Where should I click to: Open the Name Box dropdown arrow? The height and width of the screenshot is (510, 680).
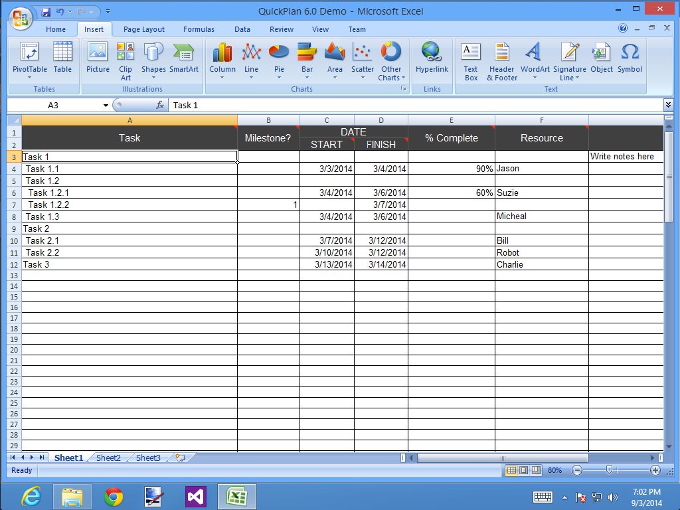coord(106,105)
